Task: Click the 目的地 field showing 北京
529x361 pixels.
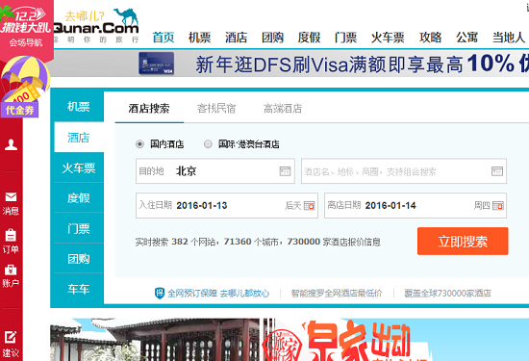Action: click(x=215, y=171)
